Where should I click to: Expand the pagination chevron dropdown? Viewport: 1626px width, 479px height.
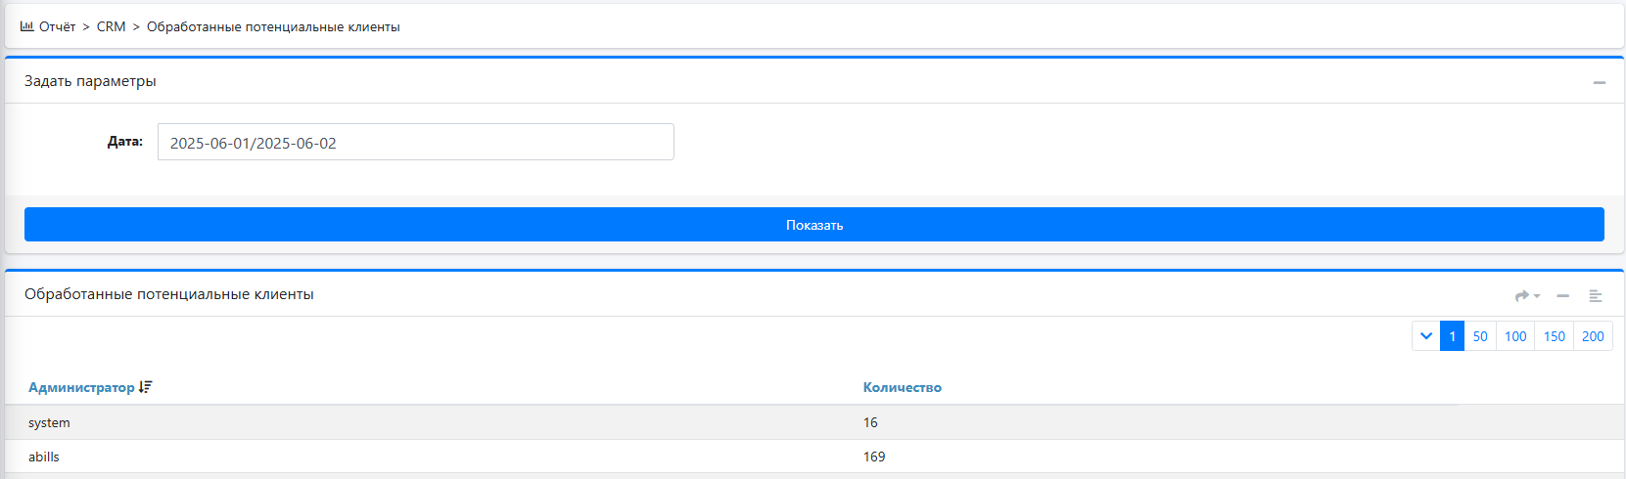[1426, 336]
